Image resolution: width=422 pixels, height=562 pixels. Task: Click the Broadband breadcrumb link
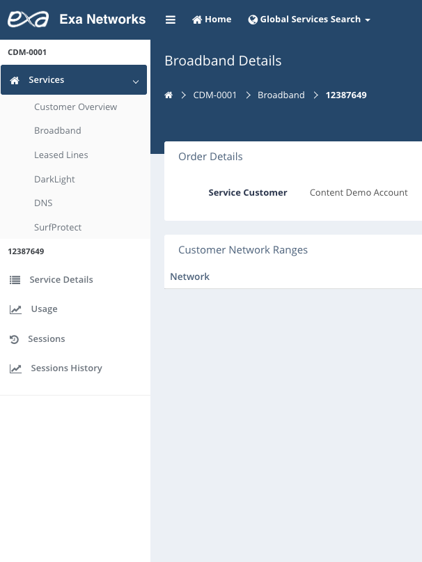tap(281, 95)
